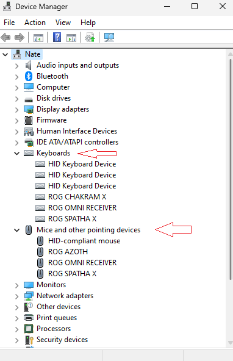Expand the Security devices chevron
The height and width of the screenshot is (361, 233).
point(16,340)
